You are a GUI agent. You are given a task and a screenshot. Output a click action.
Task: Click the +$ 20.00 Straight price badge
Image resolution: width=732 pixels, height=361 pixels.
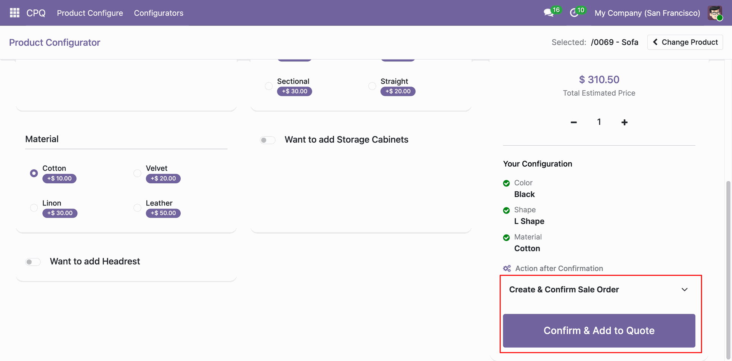point(398,91)
